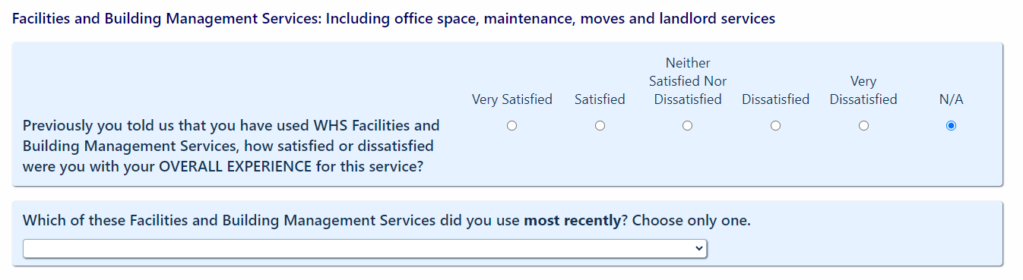Click the N/A column label
The image size is (1023, 280).
[952, 99]
